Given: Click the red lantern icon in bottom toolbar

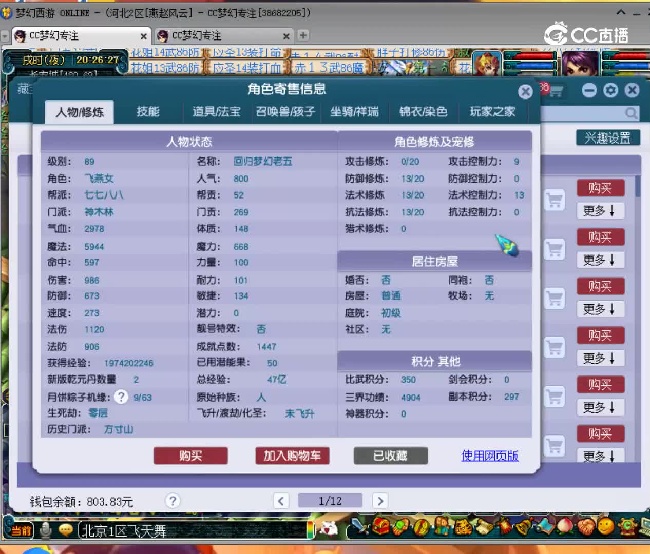Looking at the screenshot, I should pyautogui.click(x=504, y=526).
